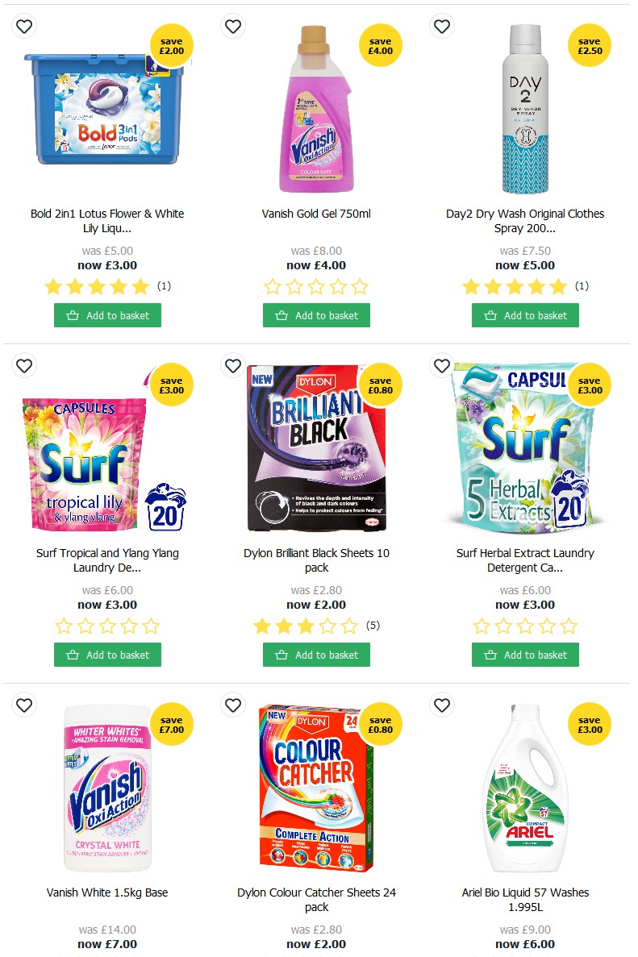Rate Surf Tropical by clicking its fifth star
This screenshot has height=957, width=638.
(152, 626)
